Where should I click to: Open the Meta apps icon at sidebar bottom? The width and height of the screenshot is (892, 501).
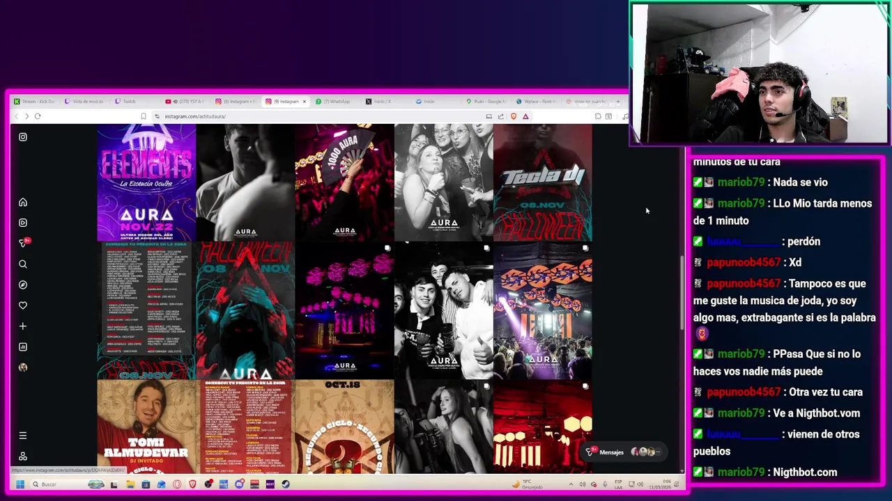23,456
